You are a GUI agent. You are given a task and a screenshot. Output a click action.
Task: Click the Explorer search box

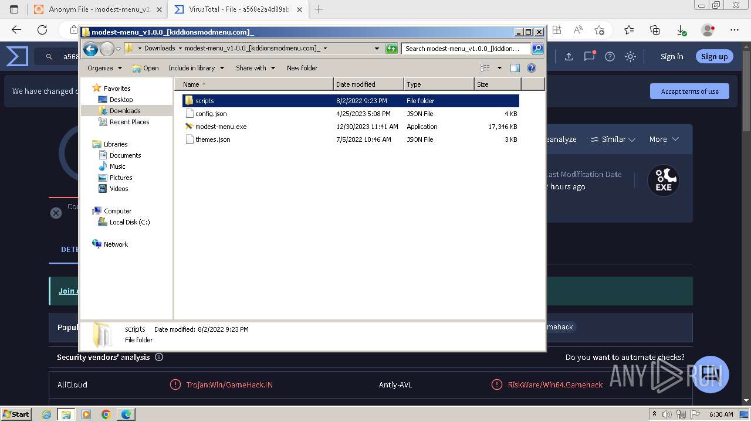(x=466, y=49)
